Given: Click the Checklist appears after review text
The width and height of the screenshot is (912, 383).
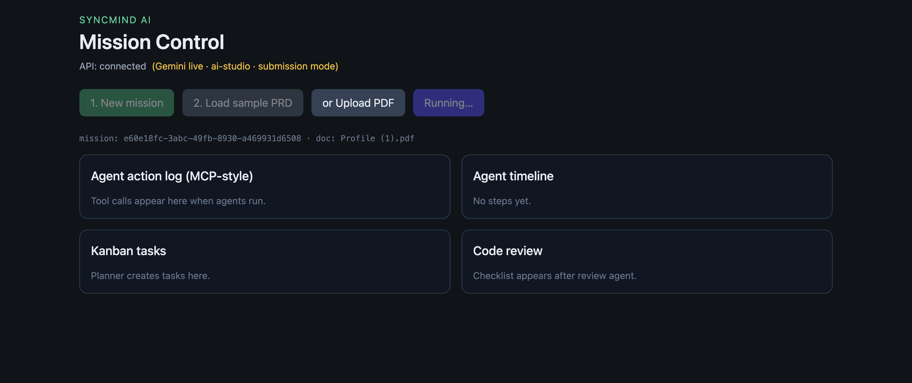Looking at the screenshot, I should pyautogui.click(x=554, y=276).
